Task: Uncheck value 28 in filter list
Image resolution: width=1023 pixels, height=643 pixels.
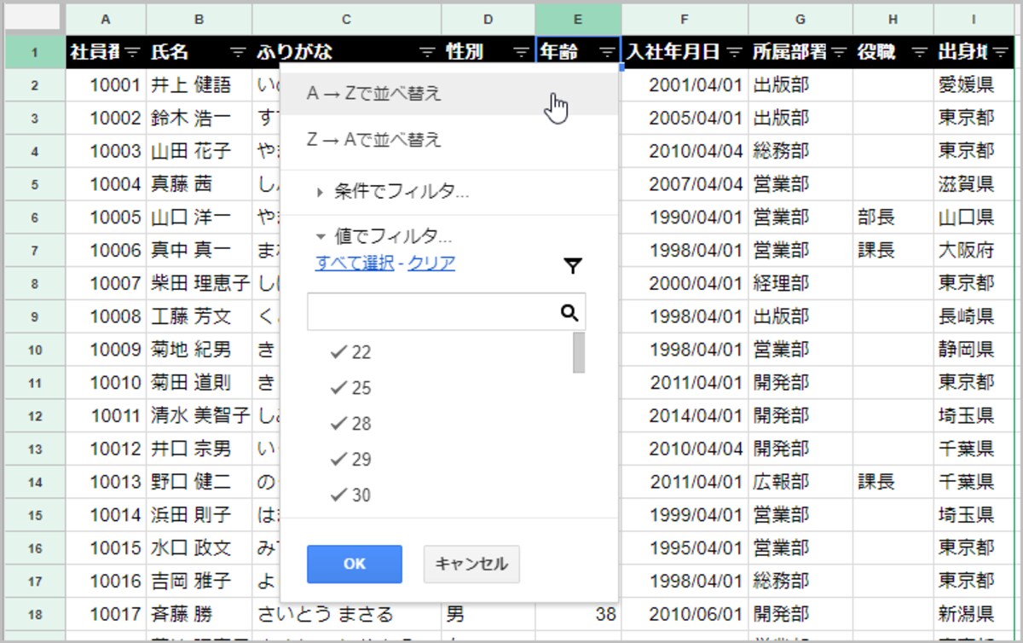Action: coord(351,423)
